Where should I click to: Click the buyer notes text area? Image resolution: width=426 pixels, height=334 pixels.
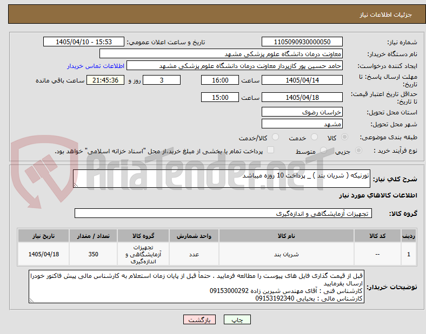click(196, 287)
